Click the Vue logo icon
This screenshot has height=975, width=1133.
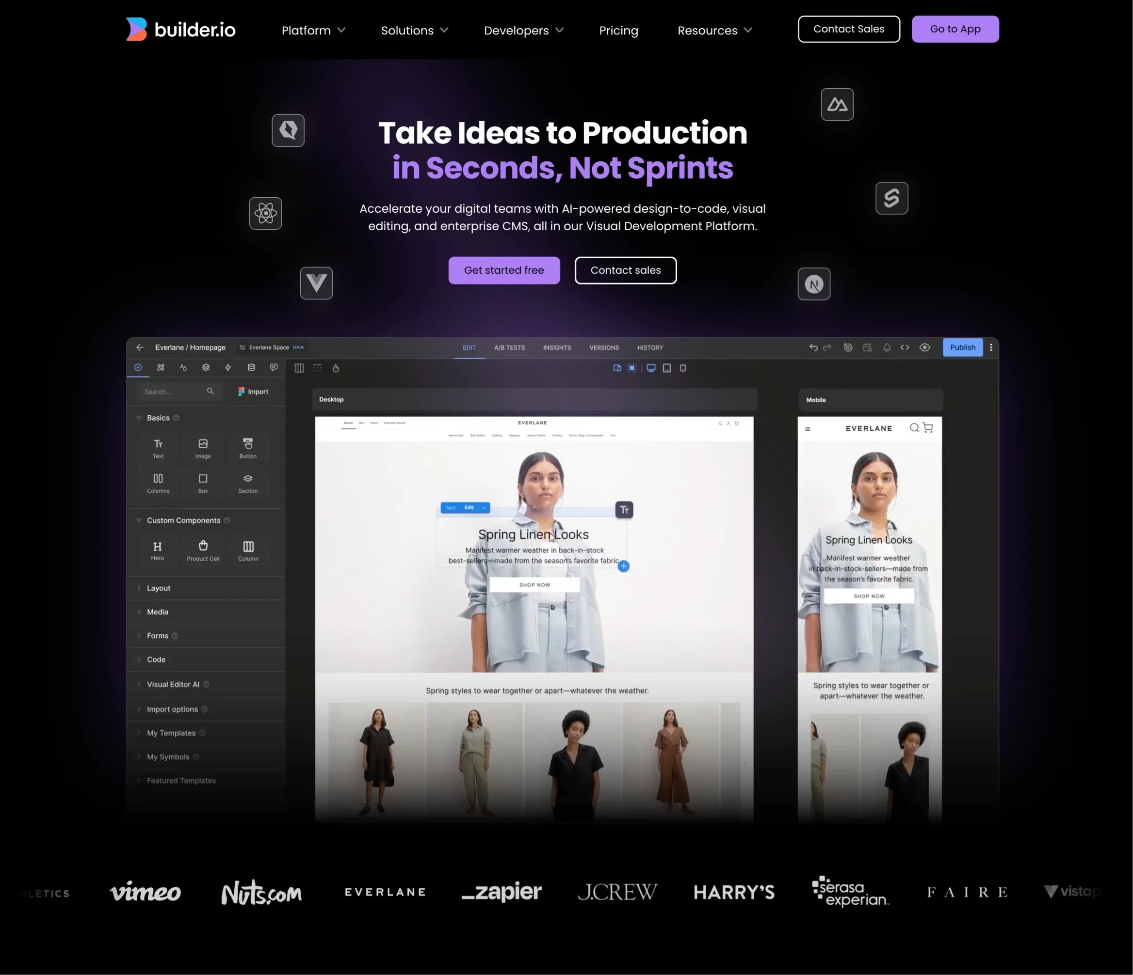click(316, 283)
